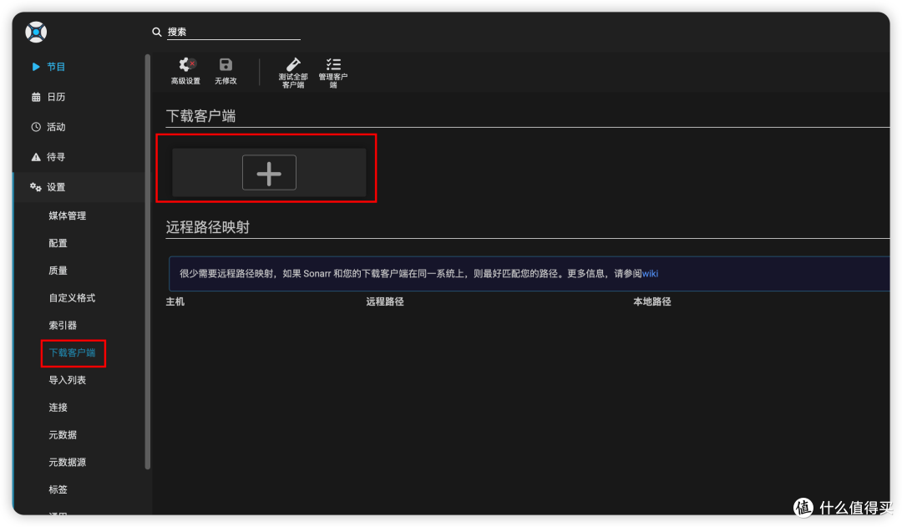The width and height of the screenshot is (902, 527).
Task: Open the 元数据源 metadata source page
Action: [x=68, y=462]
